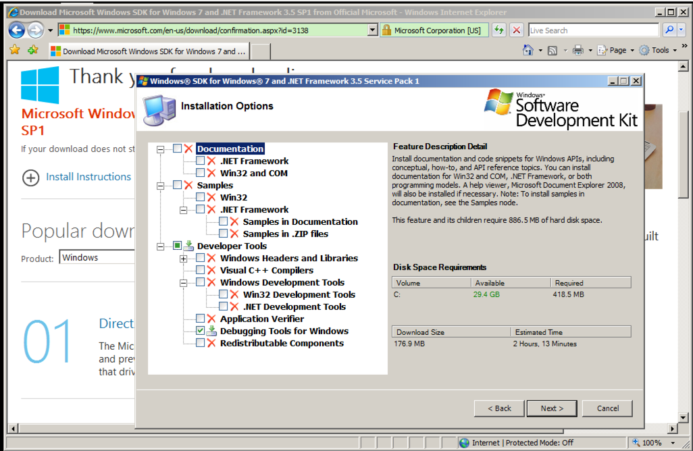Check the Visual C++ Compilers checkbox
The width and height of the screenshot is (693, 451).
click(x=200, y=270)
